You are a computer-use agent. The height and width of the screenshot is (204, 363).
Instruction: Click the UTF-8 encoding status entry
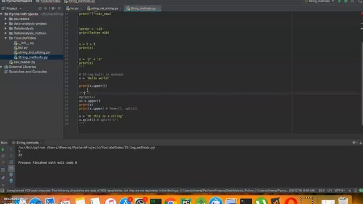pyautogui.click(x=340, y=190)
